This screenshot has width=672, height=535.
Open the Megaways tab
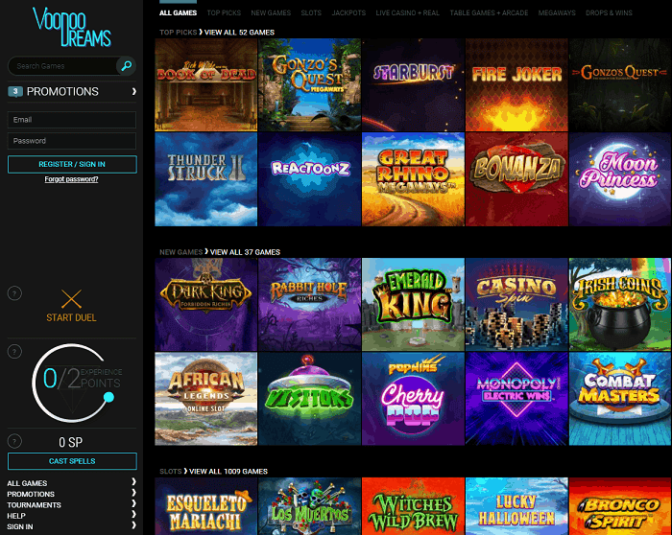557,12
